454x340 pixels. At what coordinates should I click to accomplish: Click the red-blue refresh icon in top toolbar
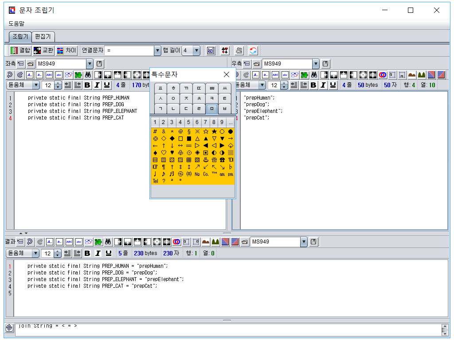253,50
